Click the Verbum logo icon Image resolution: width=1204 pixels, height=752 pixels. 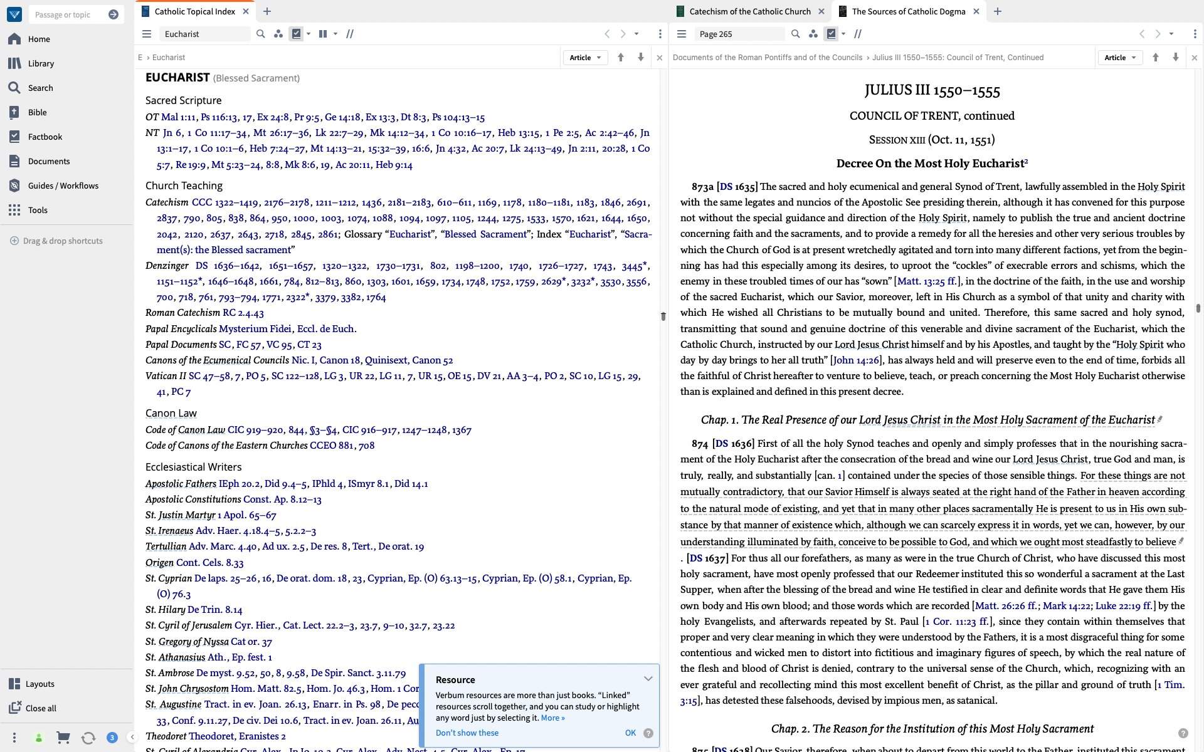click(14, 14)
